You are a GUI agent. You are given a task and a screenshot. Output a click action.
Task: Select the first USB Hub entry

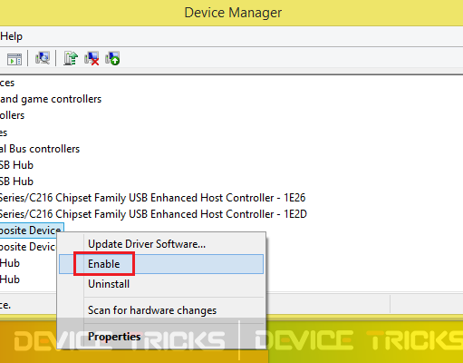16,165
